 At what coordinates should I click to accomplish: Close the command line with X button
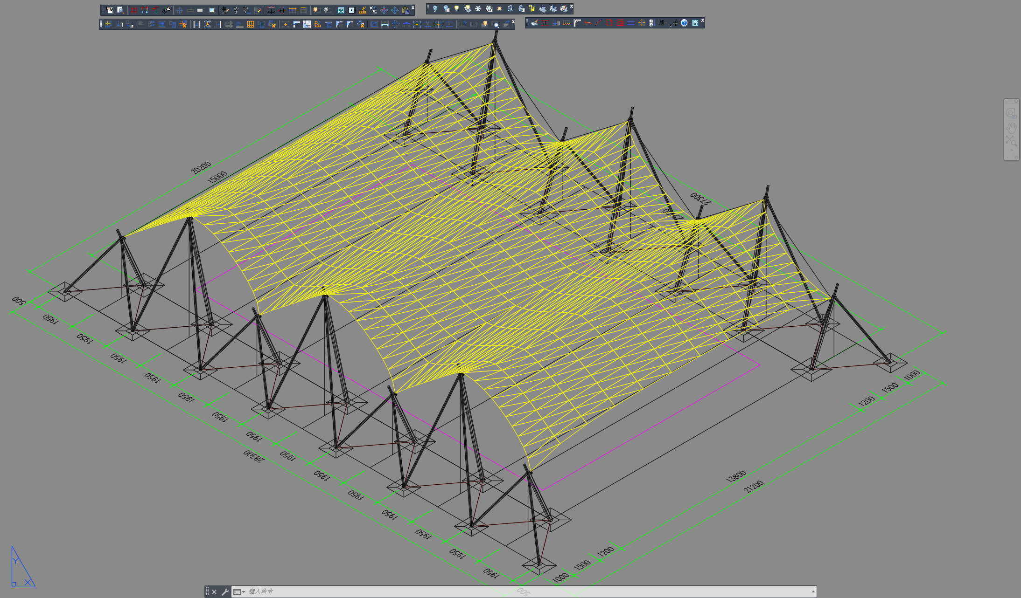214,592
